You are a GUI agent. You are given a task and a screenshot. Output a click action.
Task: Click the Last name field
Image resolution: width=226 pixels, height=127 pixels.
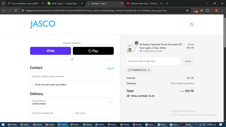coord(93,113)
